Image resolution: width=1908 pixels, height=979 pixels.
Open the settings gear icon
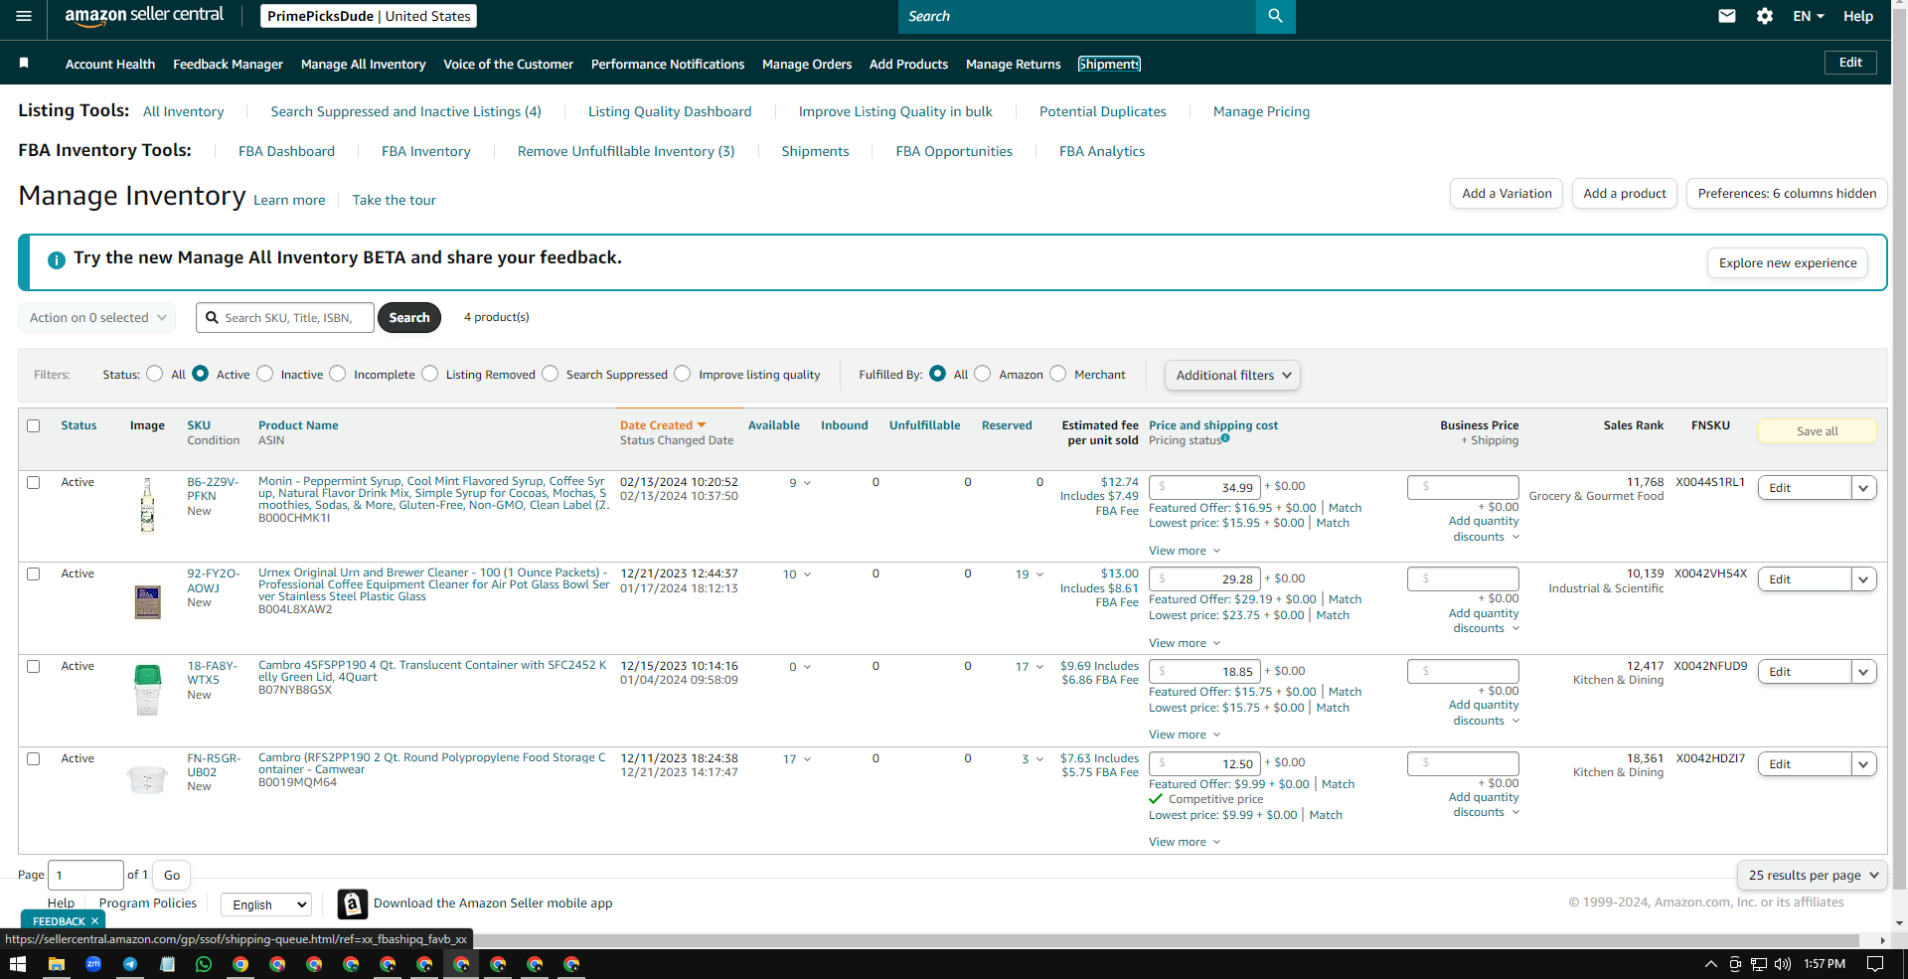point(1765,16)
